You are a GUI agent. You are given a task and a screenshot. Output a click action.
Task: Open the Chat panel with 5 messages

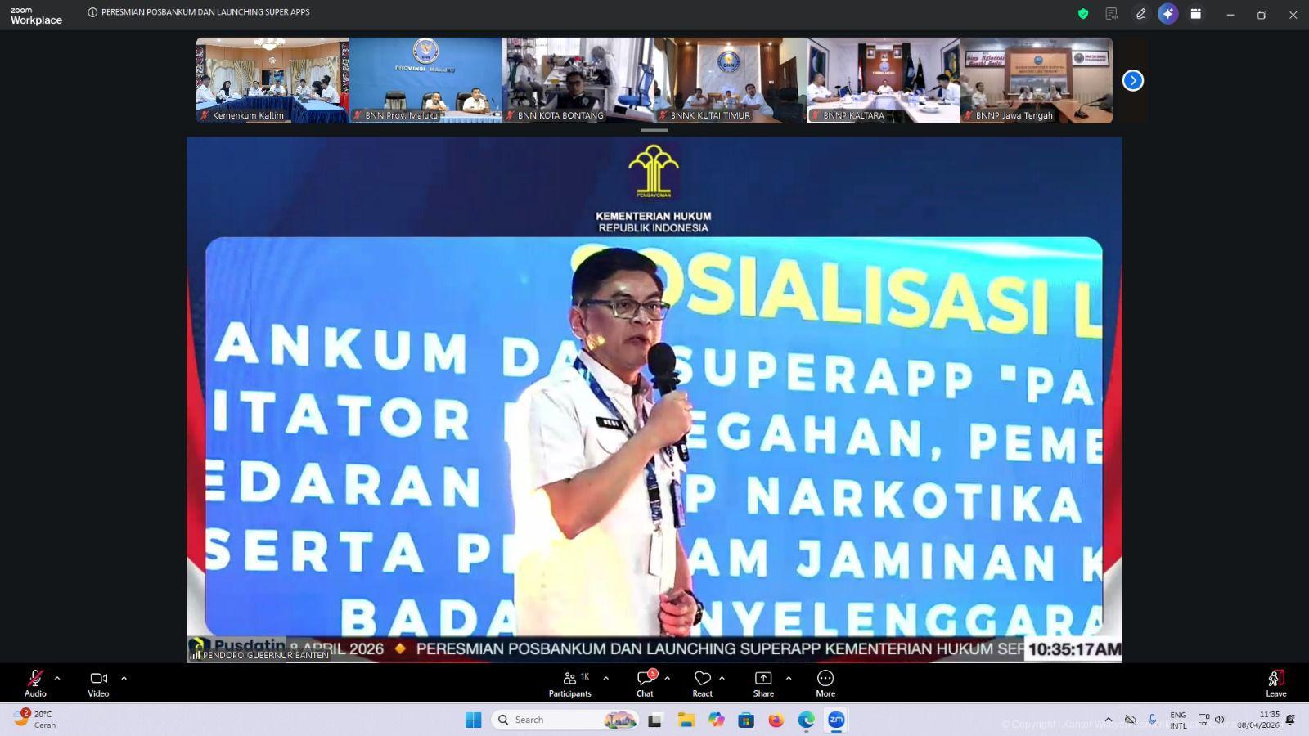click(646, 683)
